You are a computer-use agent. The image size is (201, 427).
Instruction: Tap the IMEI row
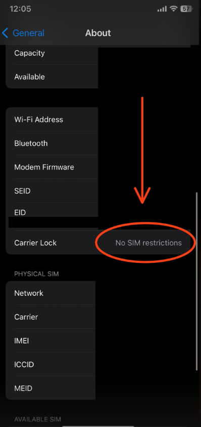(51, 340)
